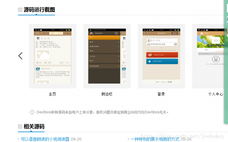Click the orange highlighted menu row in 侧边栏 screenshot

coord(104,38)
